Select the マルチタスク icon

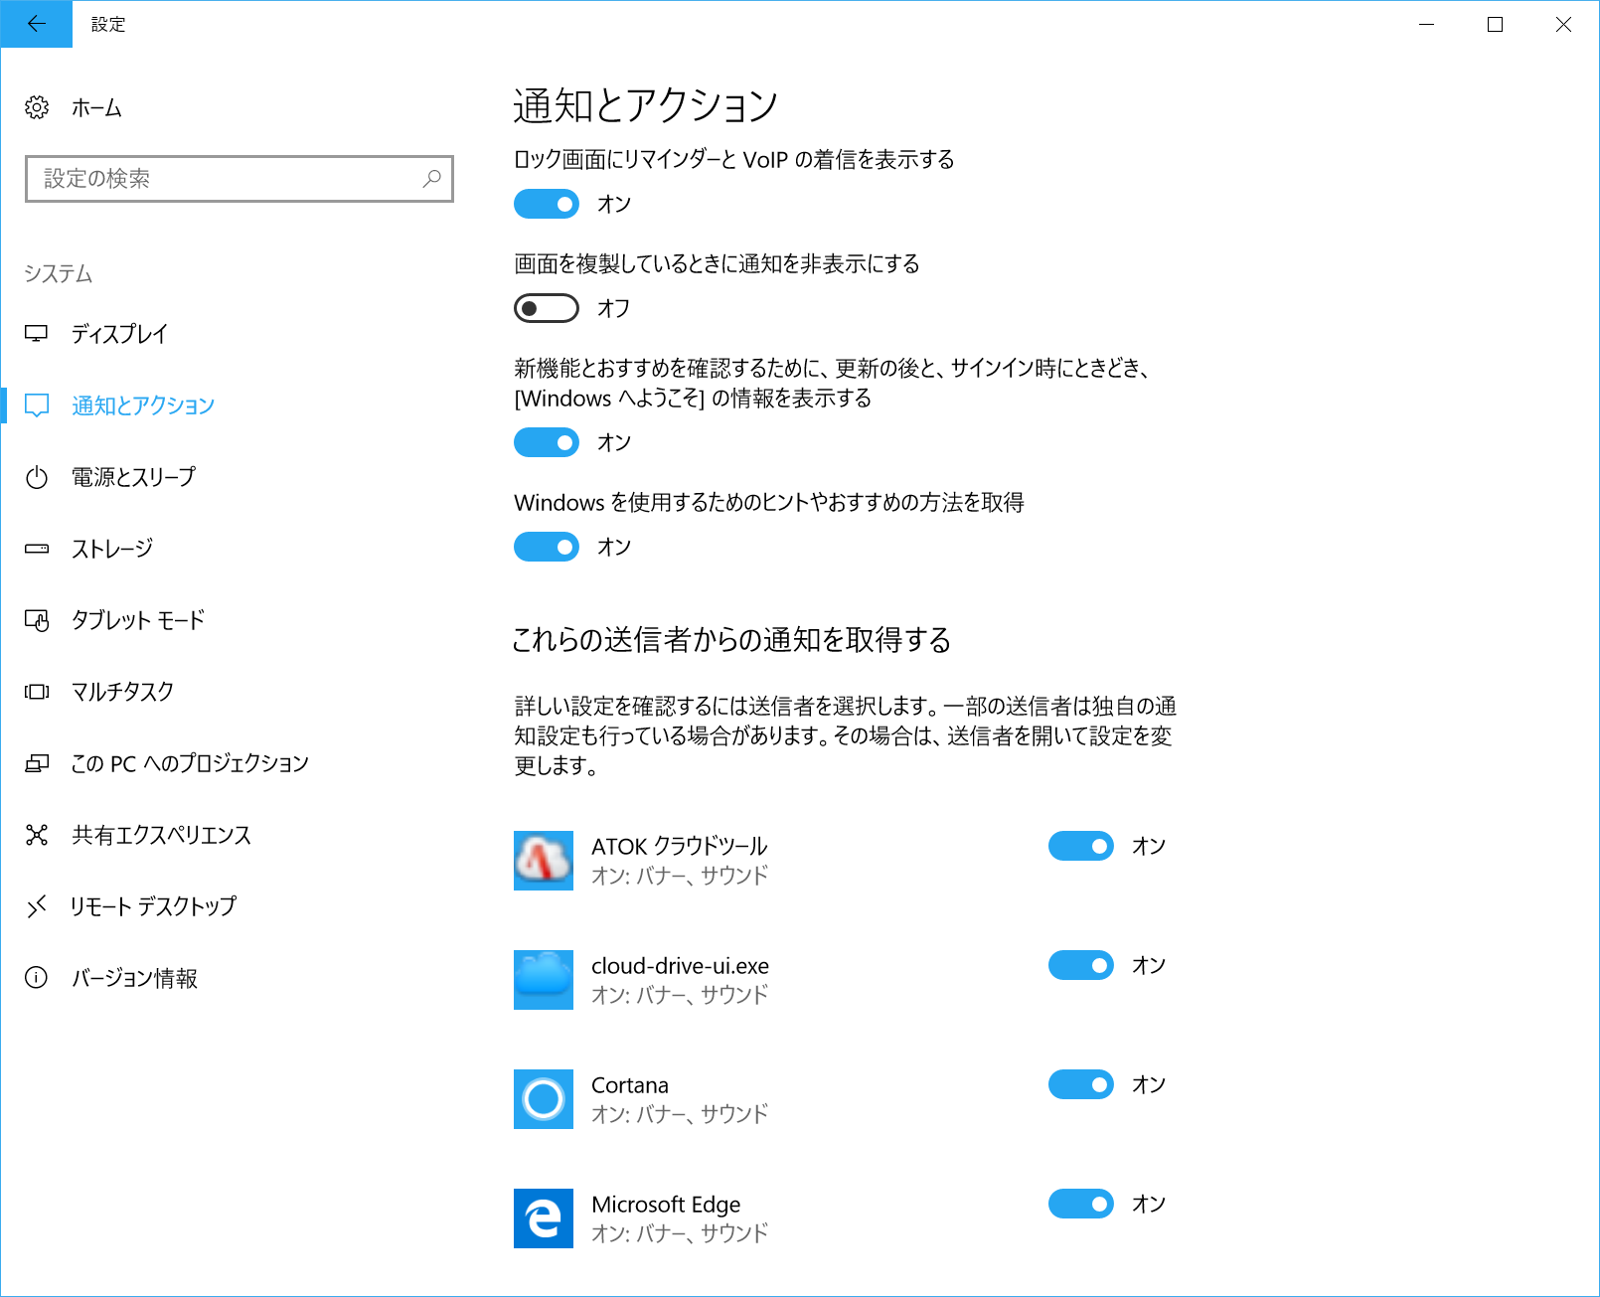(37, 692)
